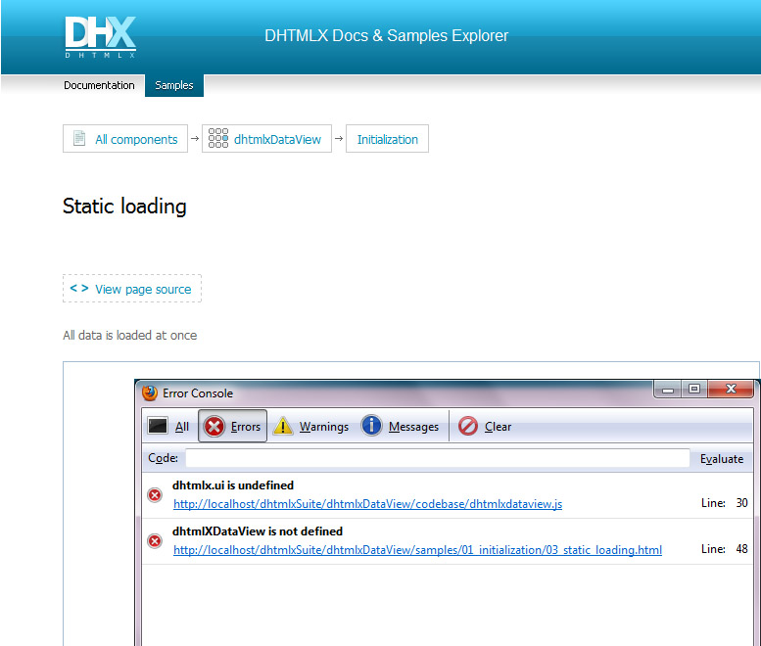
Task: Select the 'dhtmlx.ui is undefined' error icon
Action: coord(155,495)
